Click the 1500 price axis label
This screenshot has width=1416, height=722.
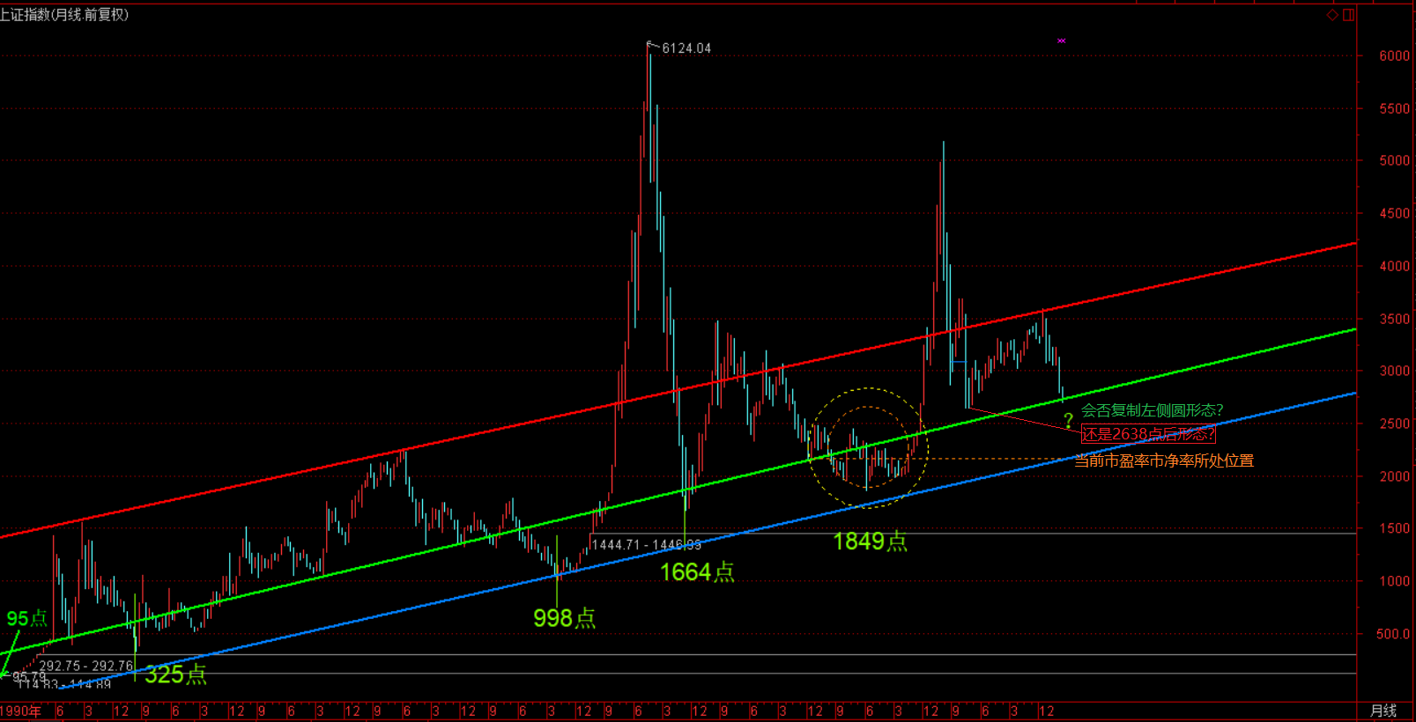click(x=1395, y=528)
